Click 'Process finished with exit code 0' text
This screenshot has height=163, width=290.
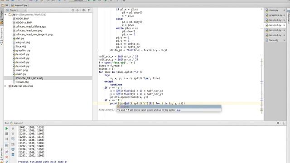[x=42, y=162]
